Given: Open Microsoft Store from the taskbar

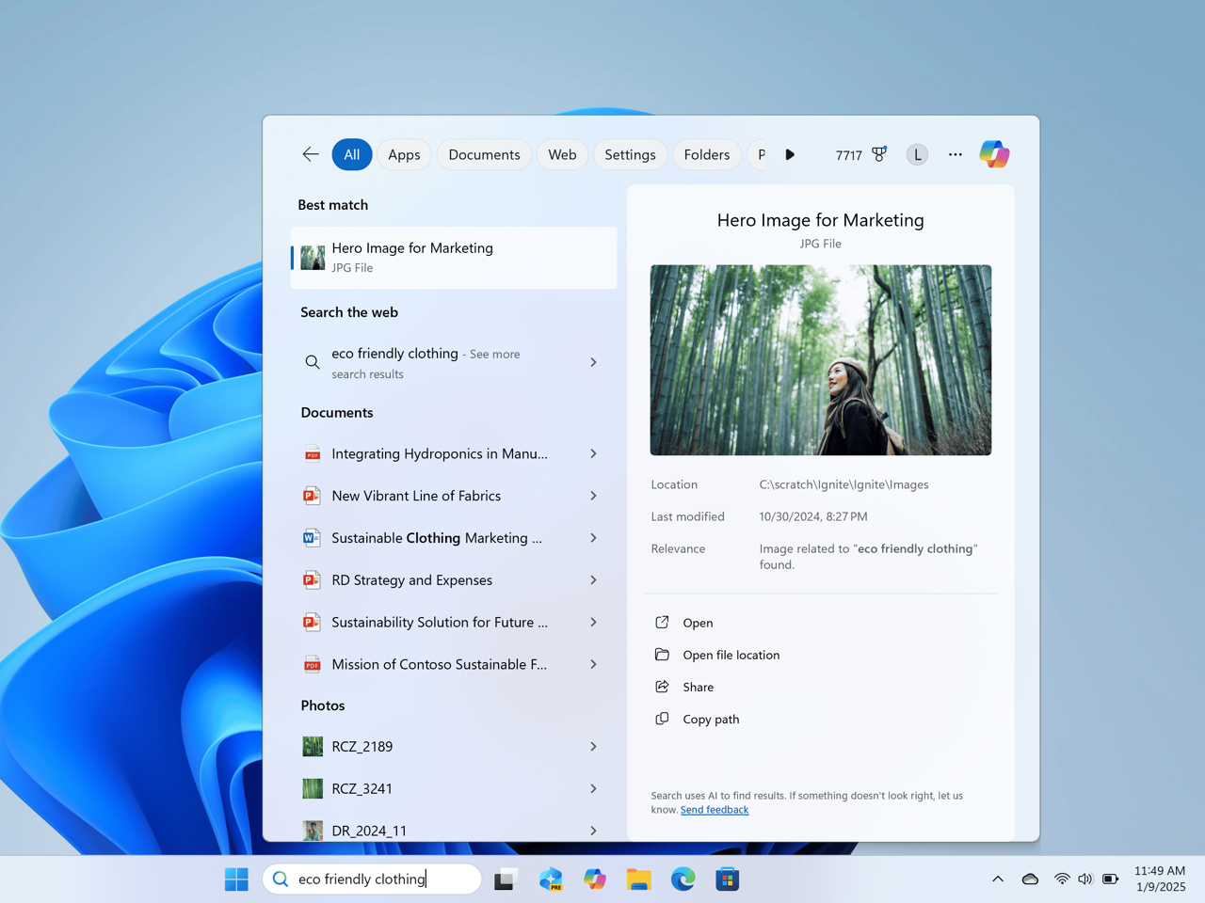Looking at the screenshot, I should (x=728, y=879).
